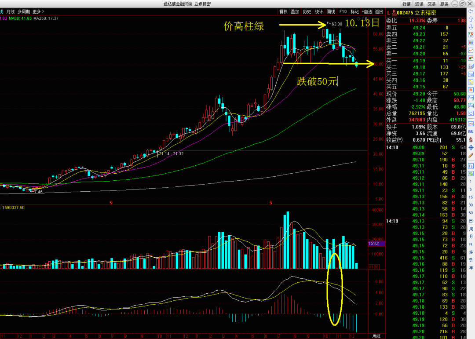
Task: Click the down arrow icon for next stock
Action: click(471, 27)
